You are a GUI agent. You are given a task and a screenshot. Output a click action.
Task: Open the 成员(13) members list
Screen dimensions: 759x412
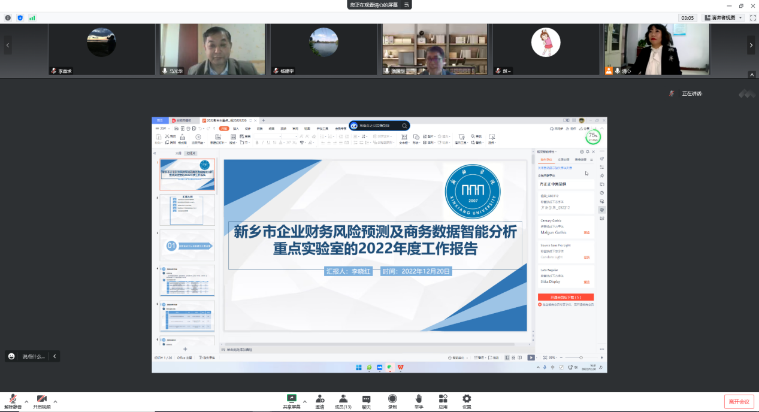pyautogui.click(x=343, y=400)
